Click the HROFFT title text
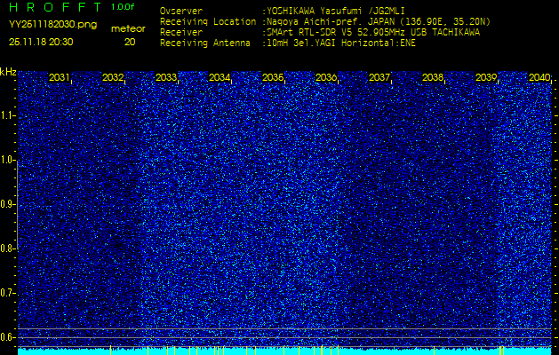Viewport: 559px width, 355px height. tap(55, 7)
